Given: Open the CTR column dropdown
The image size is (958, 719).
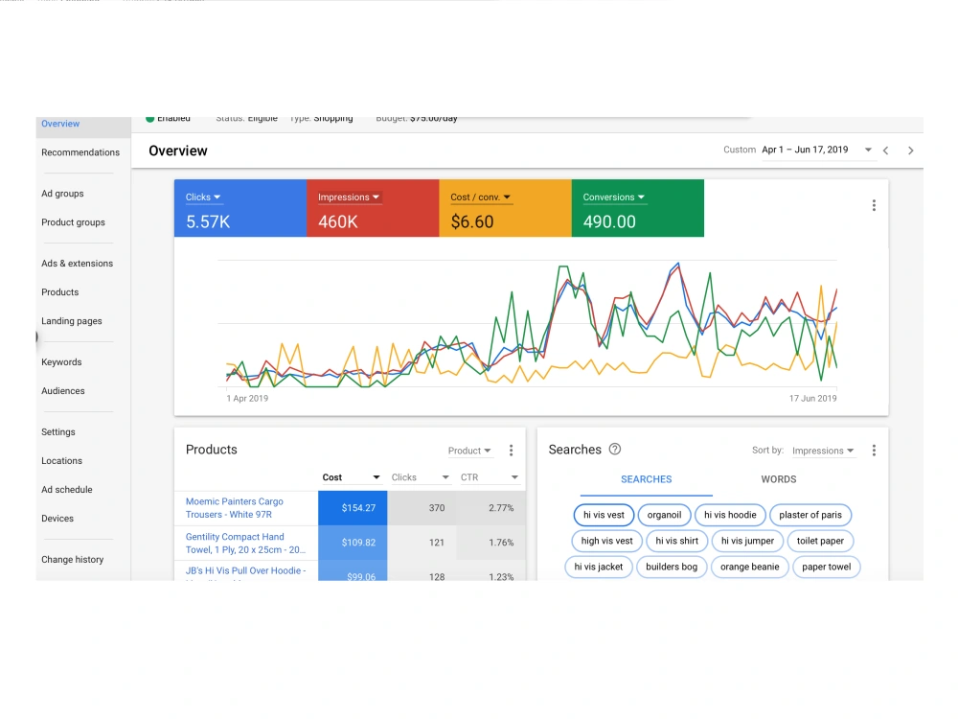Looking at the screenshot, I should click(x=490, y=477).
